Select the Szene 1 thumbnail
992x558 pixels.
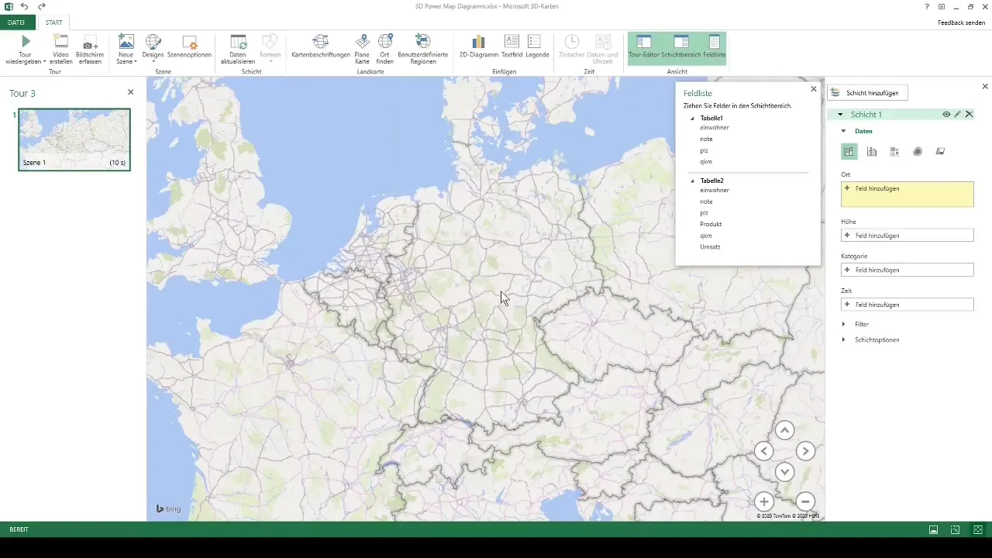74,139
